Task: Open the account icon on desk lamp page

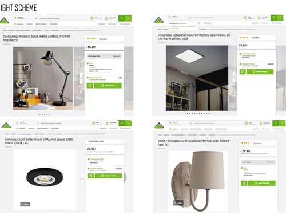Action: tap(106, 18)
